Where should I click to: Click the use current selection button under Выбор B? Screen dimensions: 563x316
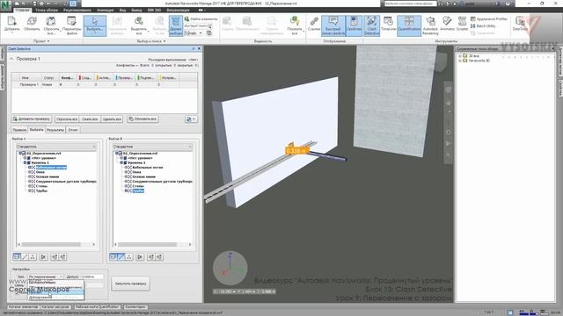[150, 257]
